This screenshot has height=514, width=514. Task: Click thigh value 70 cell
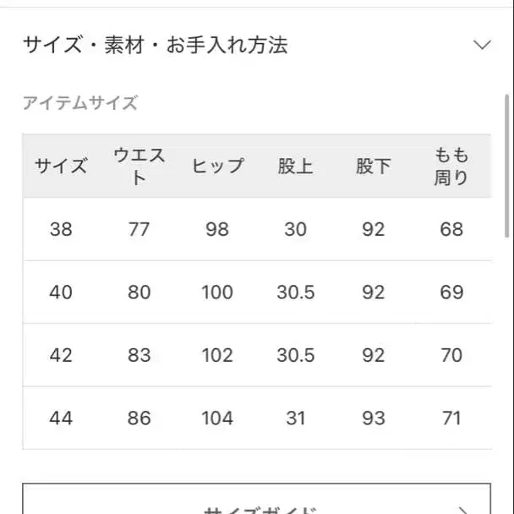pos(451,355)
